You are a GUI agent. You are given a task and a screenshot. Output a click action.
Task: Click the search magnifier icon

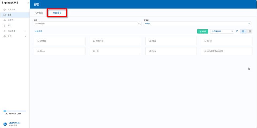139,23
